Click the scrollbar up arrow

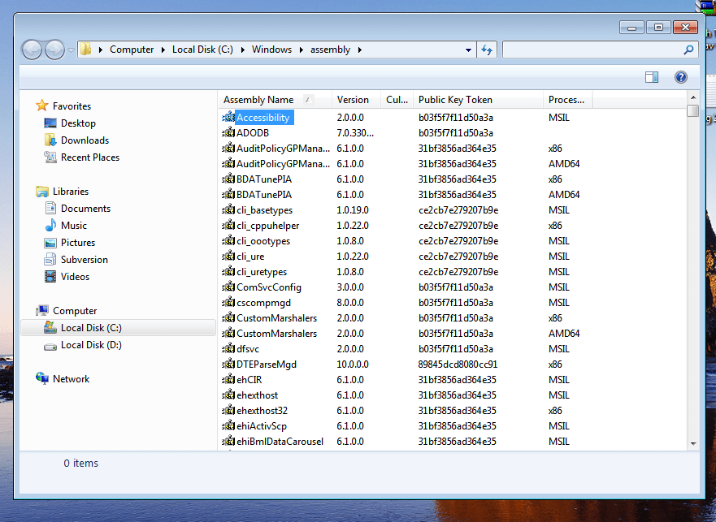(693, 97)
